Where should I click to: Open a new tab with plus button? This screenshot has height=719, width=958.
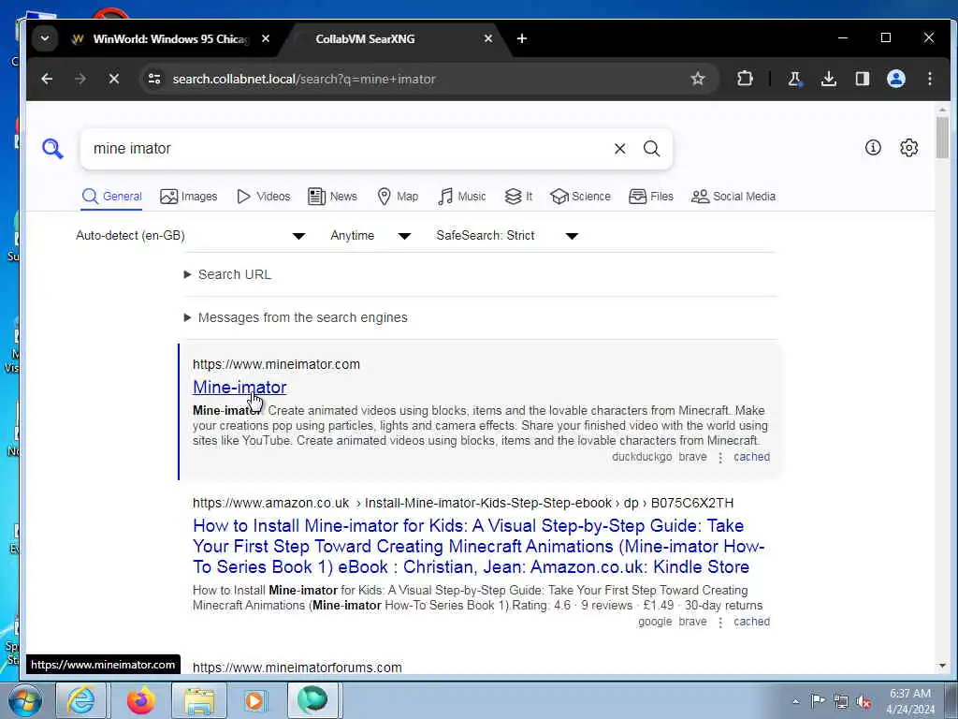[522, 38]
